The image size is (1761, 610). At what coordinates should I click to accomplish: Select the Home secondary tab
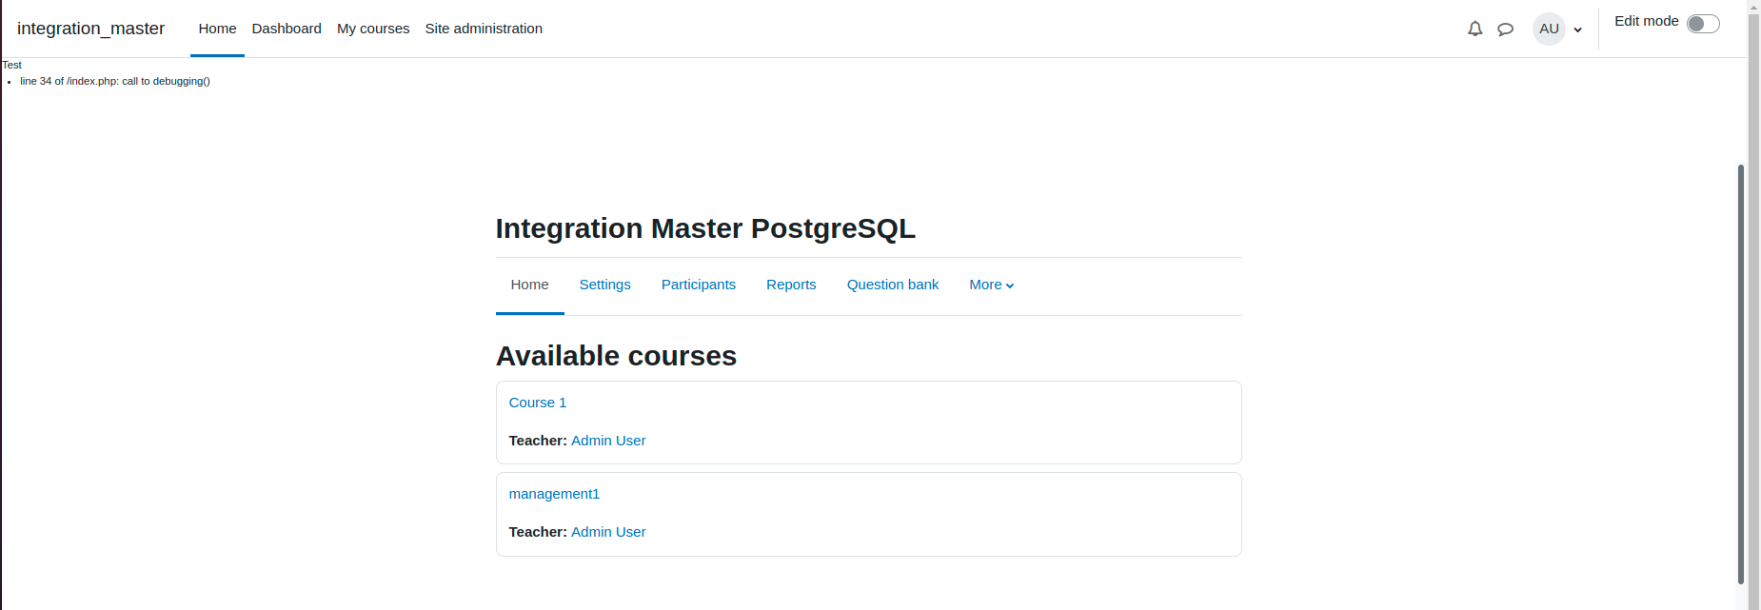(x=529, y=285)
